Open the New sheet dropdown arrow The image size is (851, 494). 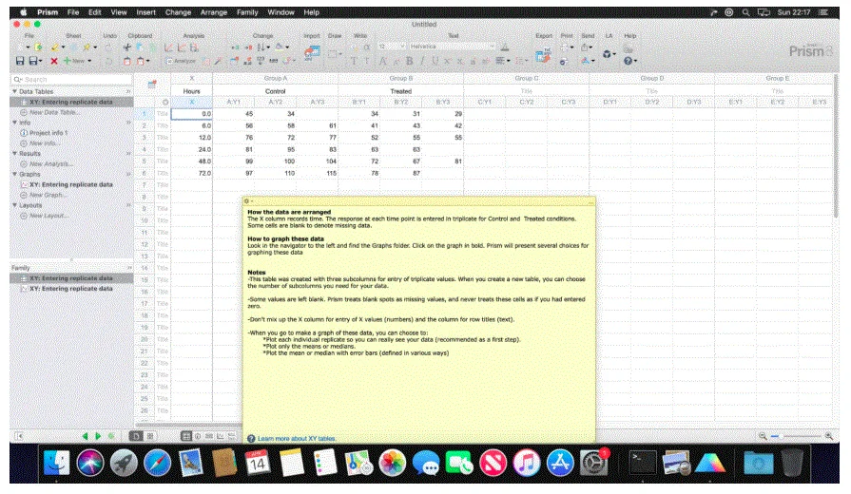coord(89,61)
